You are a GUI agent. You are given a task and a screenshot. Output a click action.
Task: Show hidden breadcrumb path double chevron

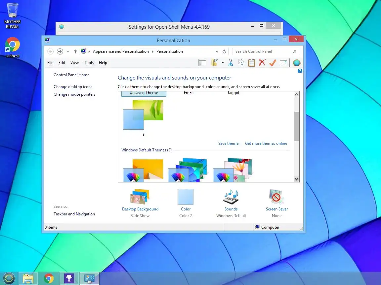click(x=89, y=51)
